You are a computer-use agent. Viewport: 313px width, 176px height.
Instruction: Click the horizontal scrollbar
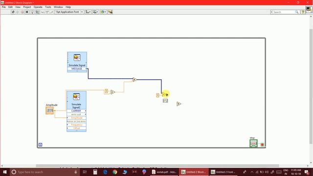click(x=157, y=166)
